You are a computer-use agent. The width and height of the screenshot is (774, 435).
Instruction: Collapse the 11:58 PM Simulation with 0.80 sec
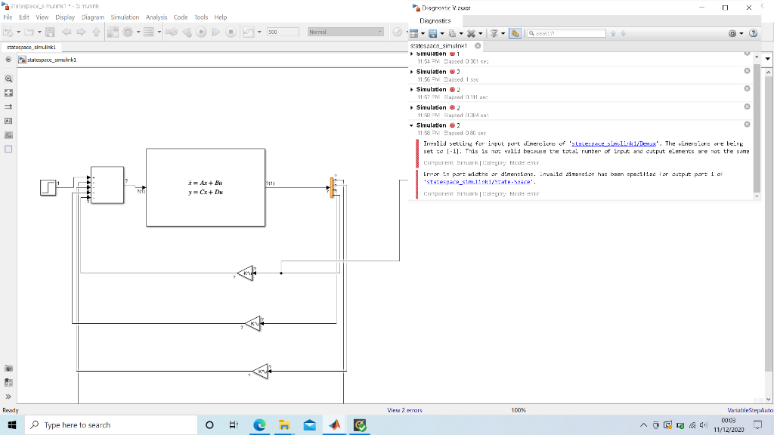tap(412, 125)
